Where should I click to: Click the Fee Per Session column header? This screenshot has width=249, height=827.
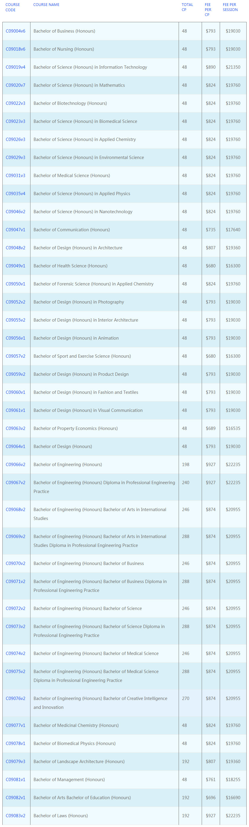coord(230,7)
